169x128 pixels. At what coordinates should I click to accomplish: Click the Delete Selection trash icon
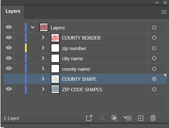(153, 118)
